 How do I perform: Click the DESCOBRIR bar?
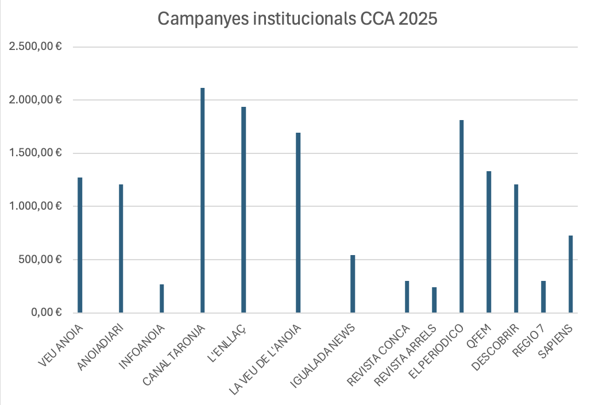(x=516, y=248)
